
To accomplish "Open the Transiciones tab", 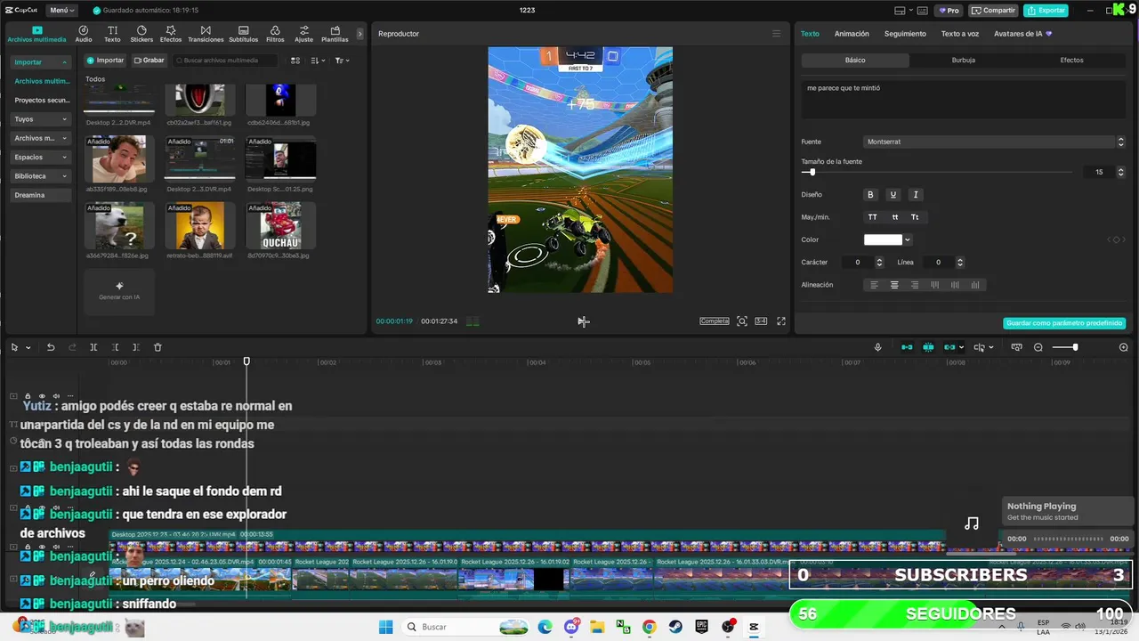I will [206, 34].
